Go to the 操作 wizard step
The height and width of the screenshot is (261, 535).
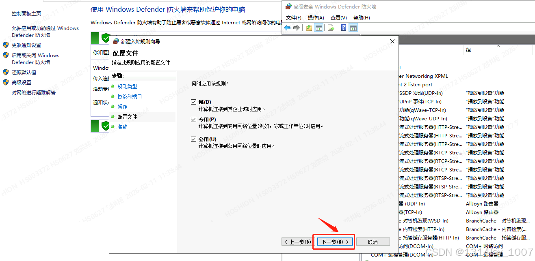click(122, 107)
